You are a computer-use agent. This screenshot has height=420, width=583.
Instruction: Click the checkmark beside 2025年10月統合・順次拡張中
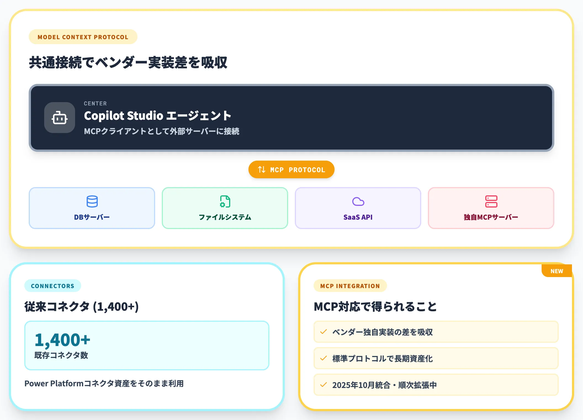(x=324, y=385)
